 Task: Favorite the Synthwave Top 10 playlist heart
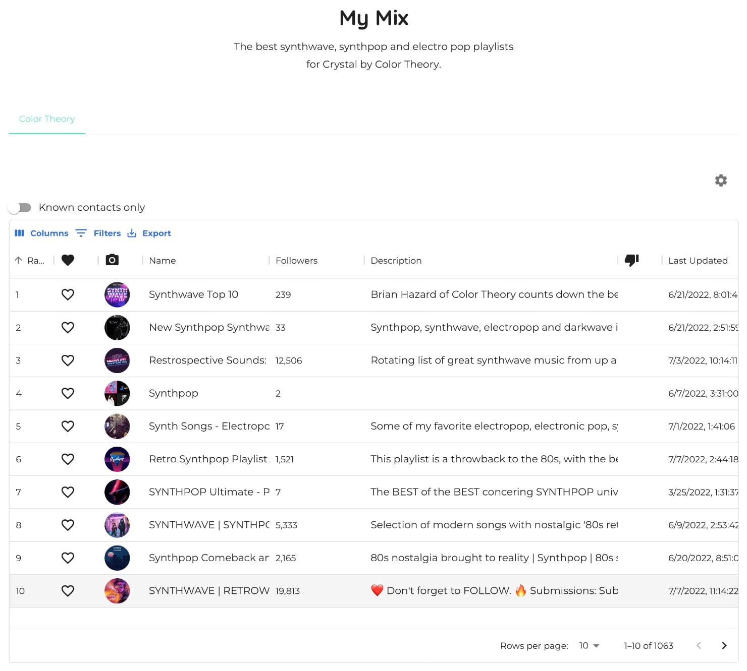click(68, 294)
